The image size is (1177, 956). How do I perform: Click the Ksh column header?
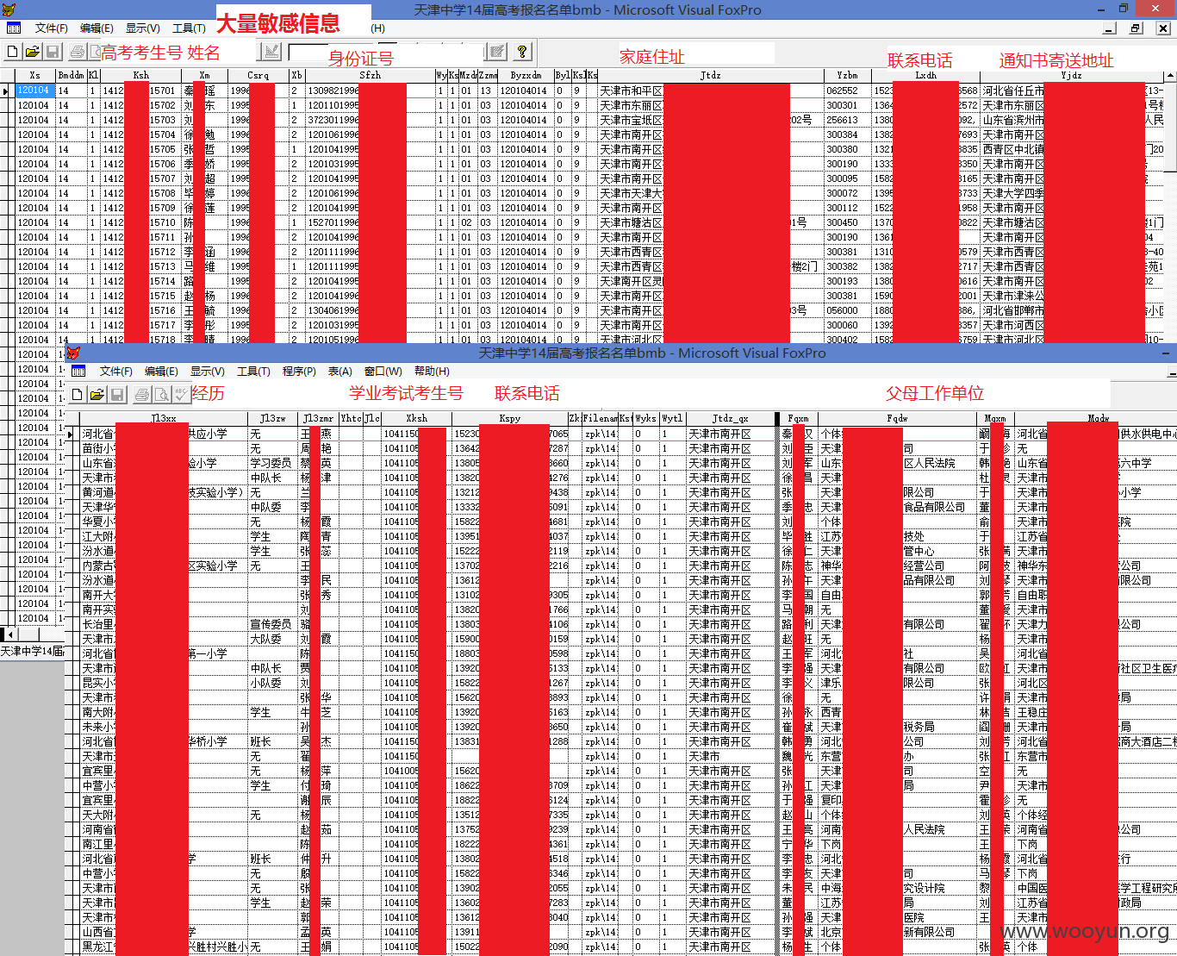(140, 76)
